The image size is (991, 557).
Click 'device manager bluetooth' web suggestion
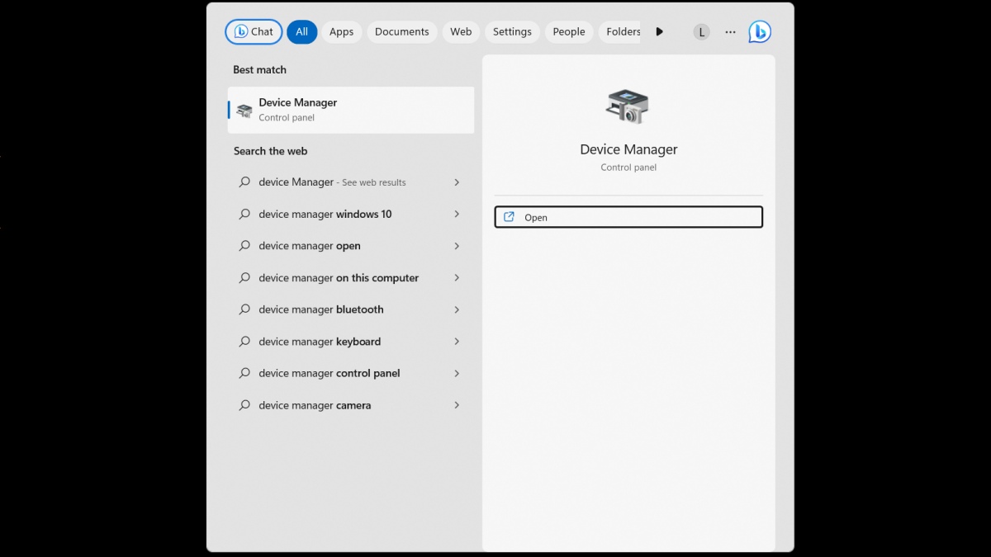click(x=351, y=310)
